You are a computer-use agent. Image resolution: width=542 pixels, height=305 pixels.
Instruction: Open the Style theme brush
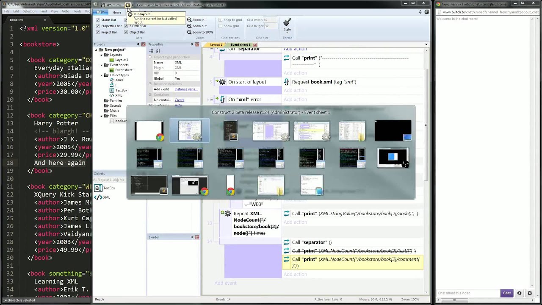287,25
